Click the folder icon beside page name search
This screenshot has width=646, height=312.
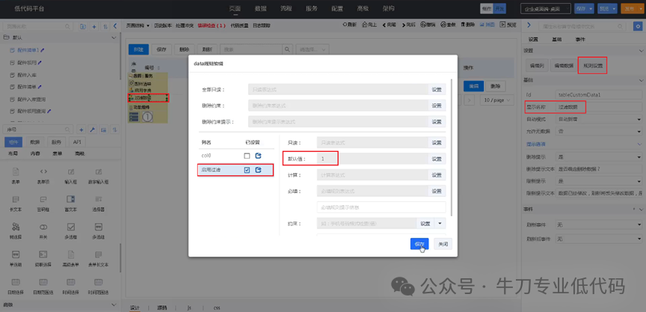[x=83, y=26]
